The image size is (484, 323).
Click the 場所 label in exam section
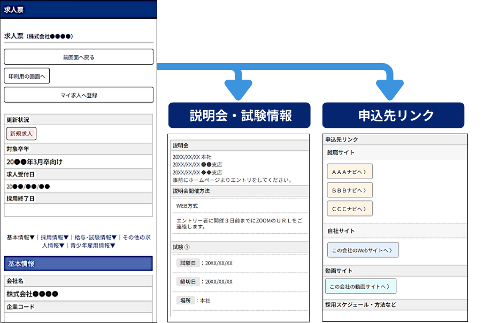(x=185, y=301)
